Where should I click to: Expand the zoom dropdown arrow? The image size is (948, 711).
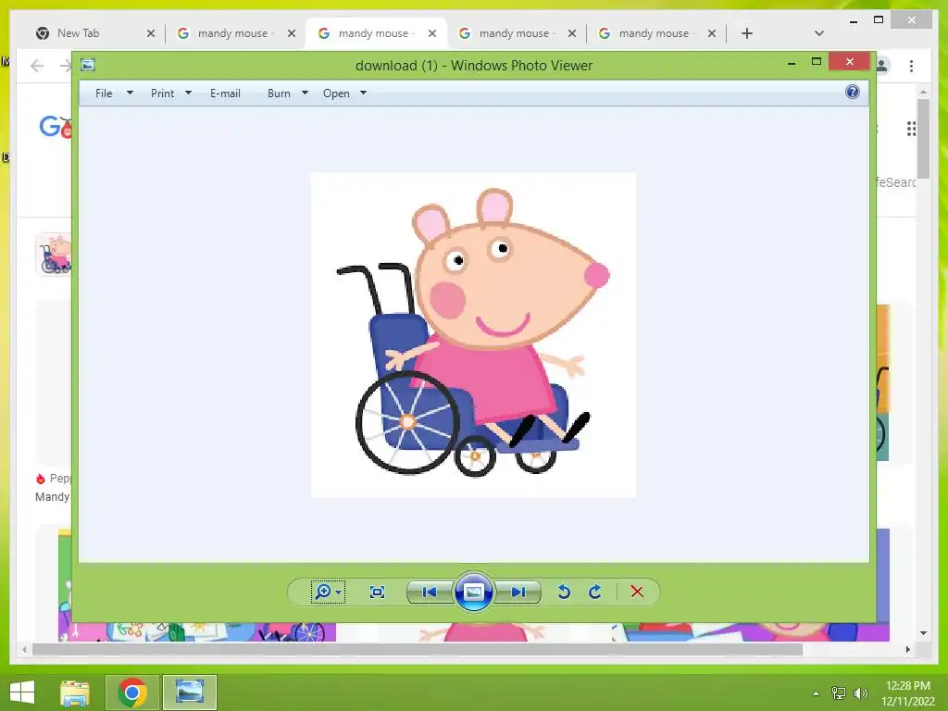tap(339, 592)
